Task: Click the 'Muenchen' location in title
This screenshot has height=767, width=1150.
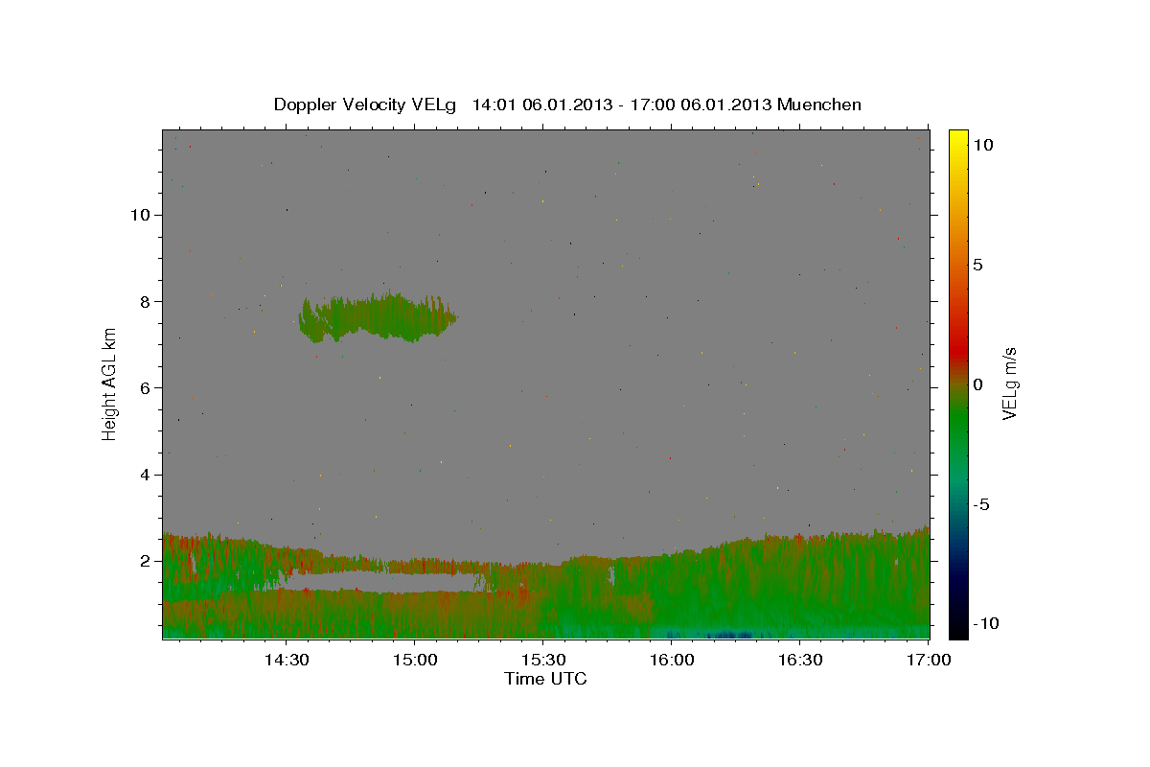Action: tap(819, 105)
